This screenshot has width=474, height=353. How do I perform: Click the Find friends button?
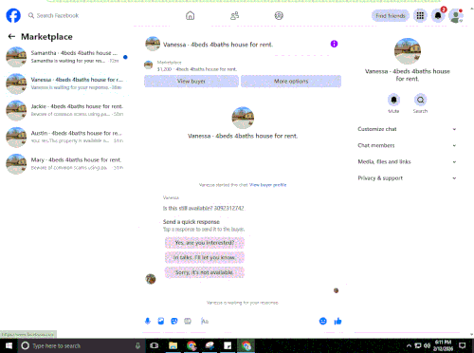point(391,15)
